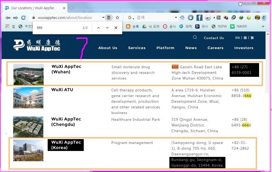Open the 中文 globe bookmark

coord(26,26)
